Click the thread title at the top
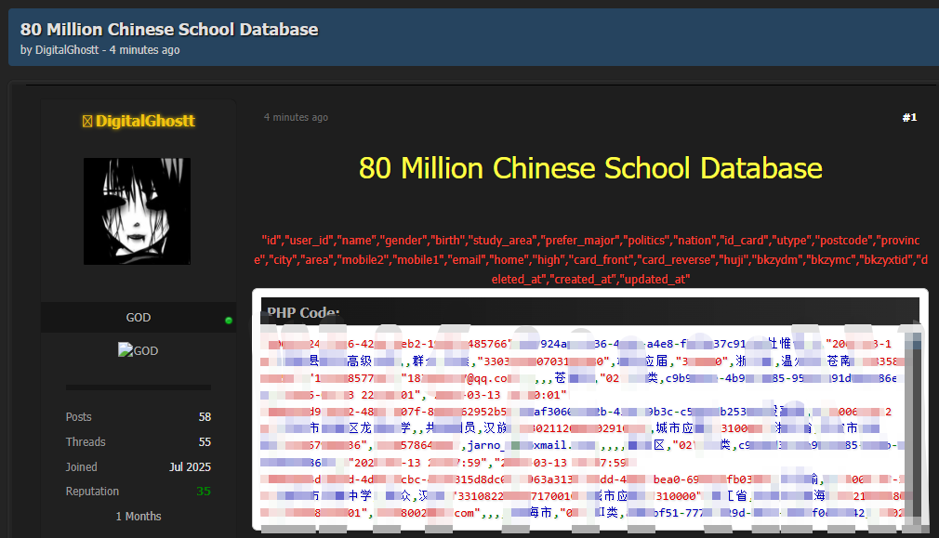The image size is (939, 538). [x=169, y=29]
